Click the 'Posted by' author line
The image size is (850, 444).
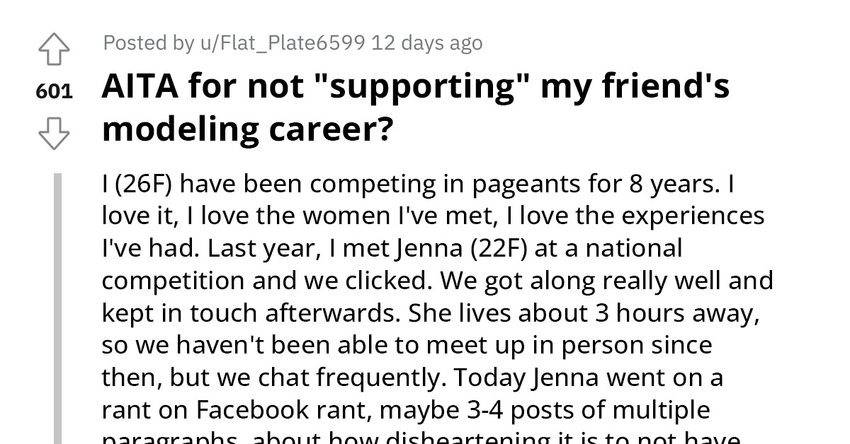(x=150, y=42)
